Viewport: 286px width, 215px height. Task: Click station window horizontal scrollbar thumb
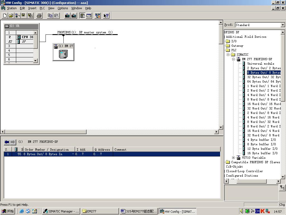(46, 132)
